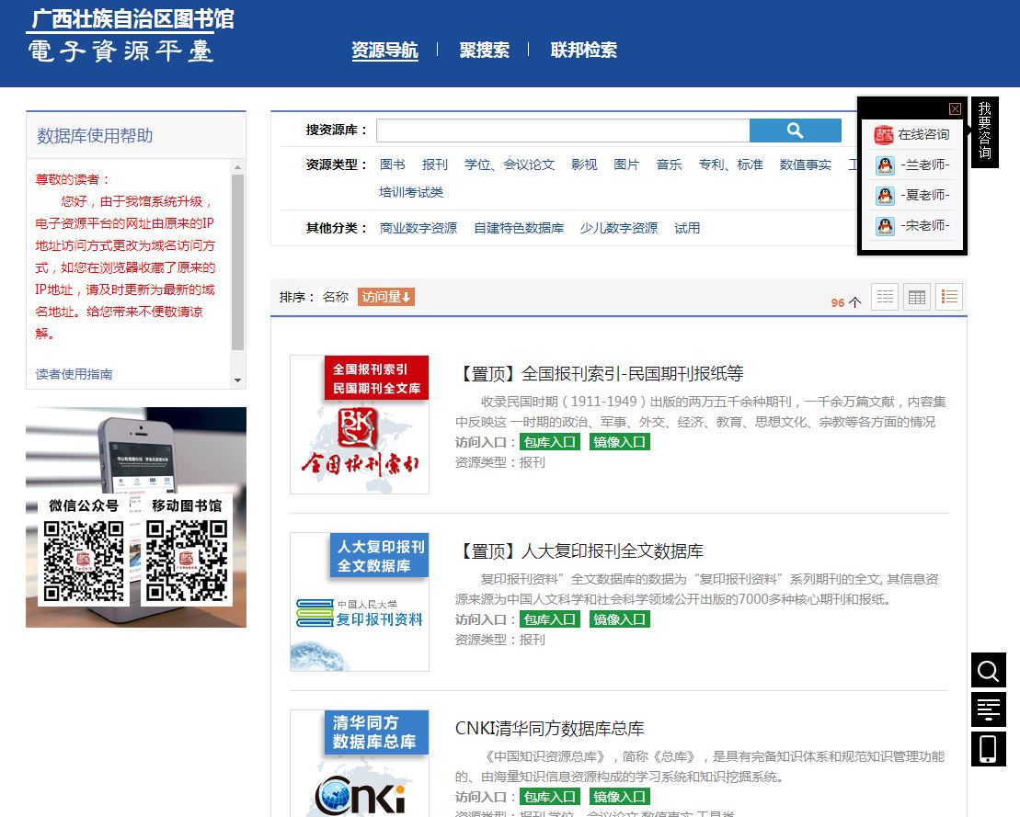The width and height of the screenshot is (1020, 817).
Task: Open CNKI清华同方数据库总库 title
Action: click(550, 729)
